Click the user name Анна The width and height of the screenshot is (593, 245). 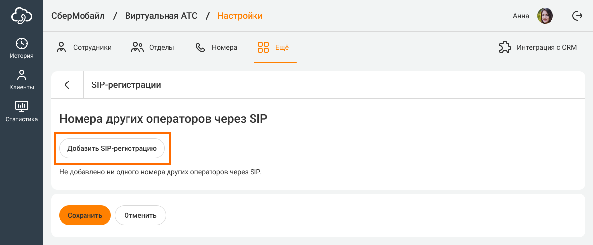(x=521, y=16)
